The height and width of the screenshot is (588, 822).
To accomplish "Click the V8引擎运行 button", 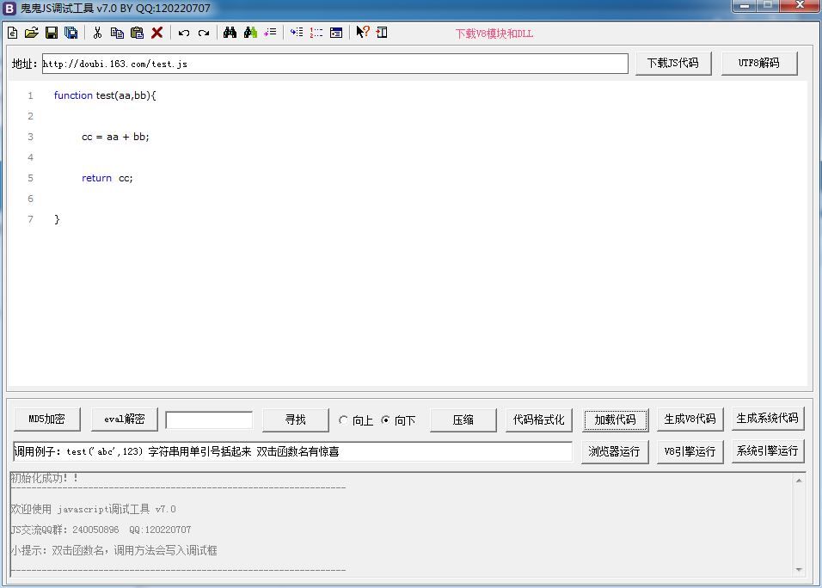I will tap(690, 451).
